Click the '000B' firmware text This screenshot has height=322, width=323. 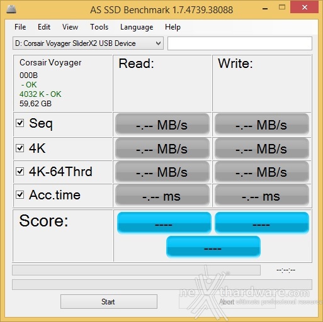(x=28, y=75)
